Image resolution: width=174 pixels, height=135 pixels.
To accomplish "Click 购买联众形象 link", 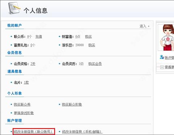I will pos(72,105).
